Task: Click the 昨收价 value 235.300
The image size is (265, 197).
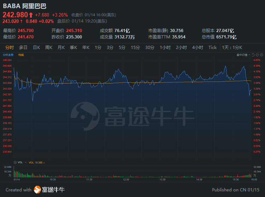Action: coord(74,37)
